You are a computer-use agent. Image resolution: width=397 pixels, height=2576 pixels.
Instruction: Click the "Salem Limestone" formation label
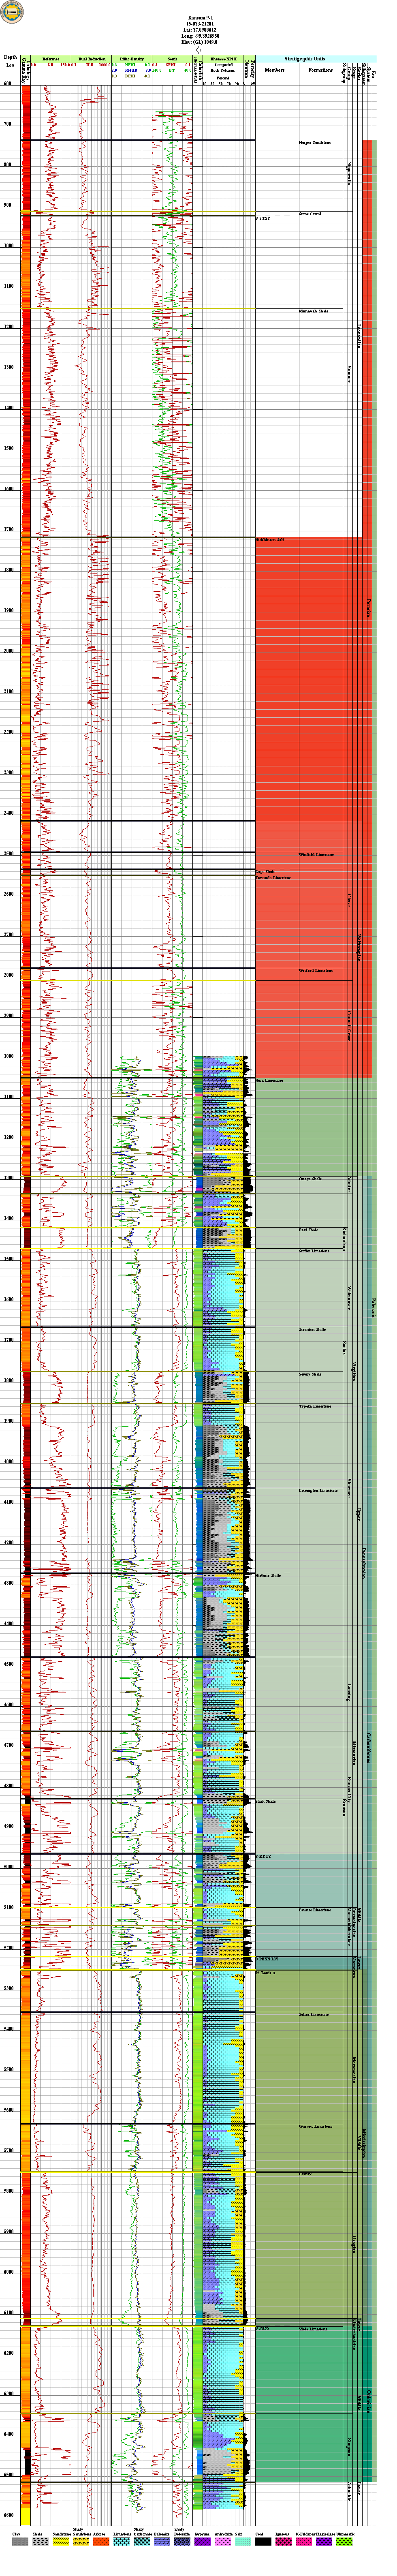coord(314,2014)
